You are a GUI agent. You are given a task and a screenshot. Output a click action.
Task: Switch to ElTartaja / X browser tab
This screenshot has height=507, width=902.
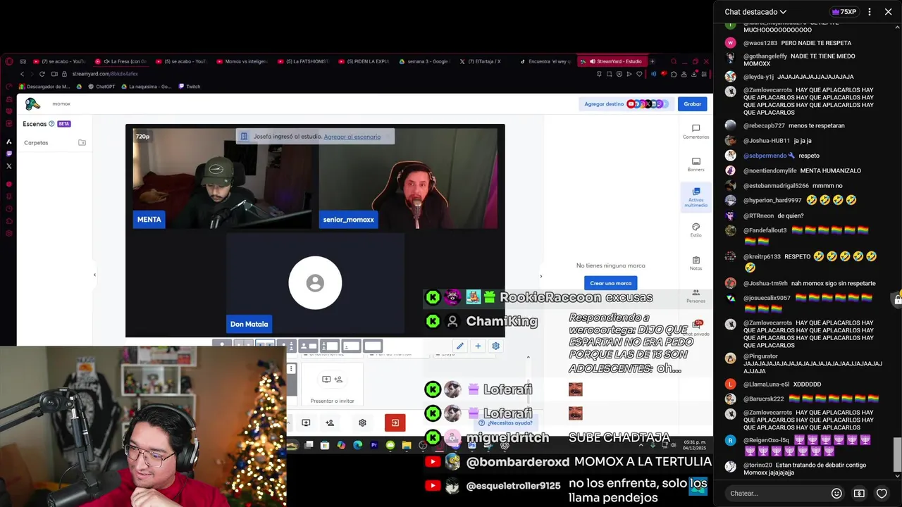pyautogui.click(x=483, y=61)
